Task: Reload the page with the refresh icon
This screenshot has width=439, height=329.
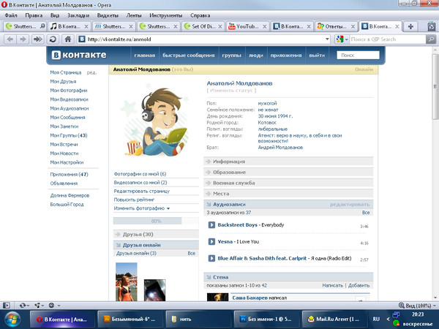Action: [53, 39]
